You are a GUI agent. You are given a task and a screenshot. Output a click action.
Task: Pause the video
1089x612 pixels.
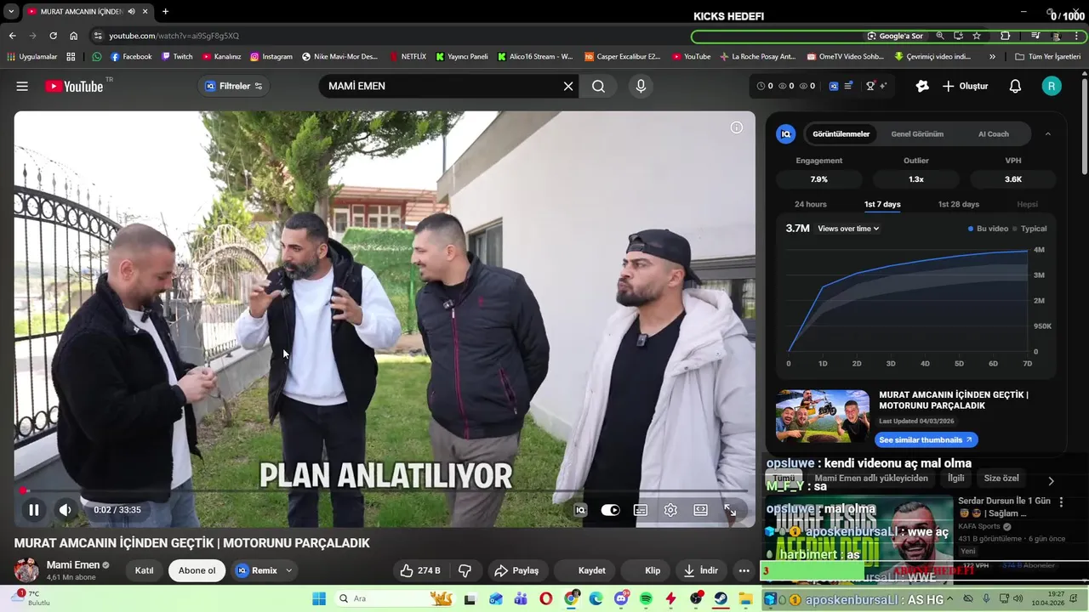pos(33,510)
